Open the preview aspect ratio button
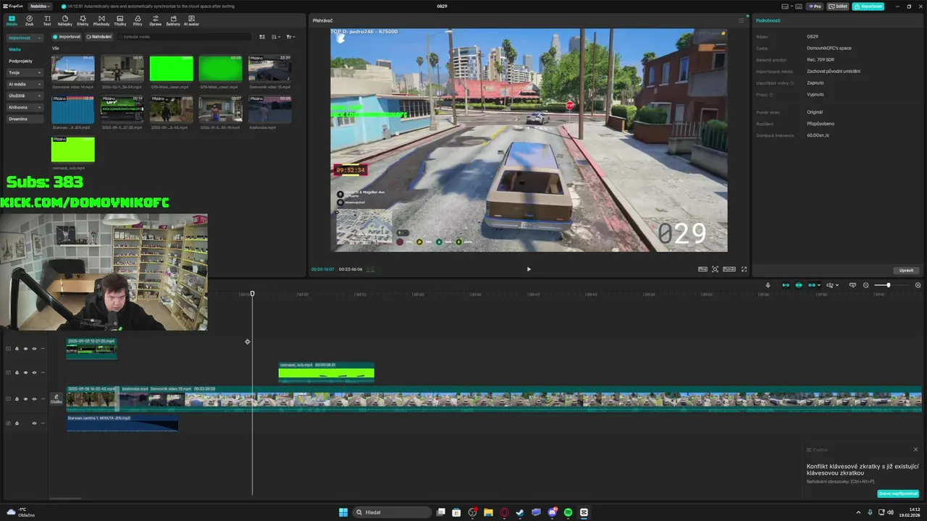The image size is (927, 521). click(729, 269)
